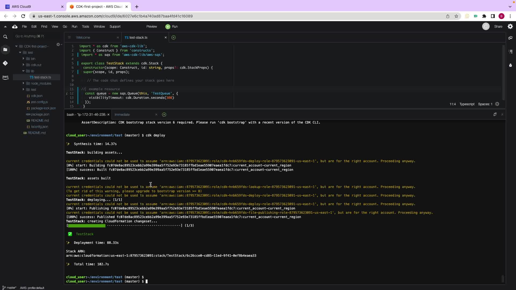Screen dimensions: 516x290
Task: Open IDE preferences gear icon top right
Action: tap(510, 26)
